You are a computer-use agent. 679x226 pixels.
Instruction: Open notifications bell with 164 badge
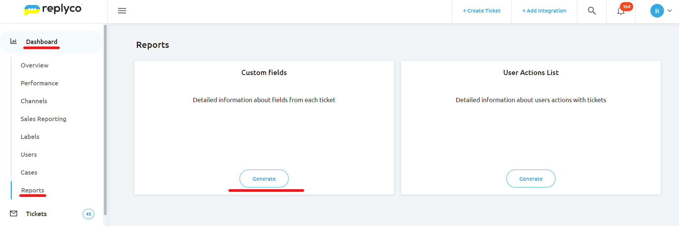tap(621, 11)
